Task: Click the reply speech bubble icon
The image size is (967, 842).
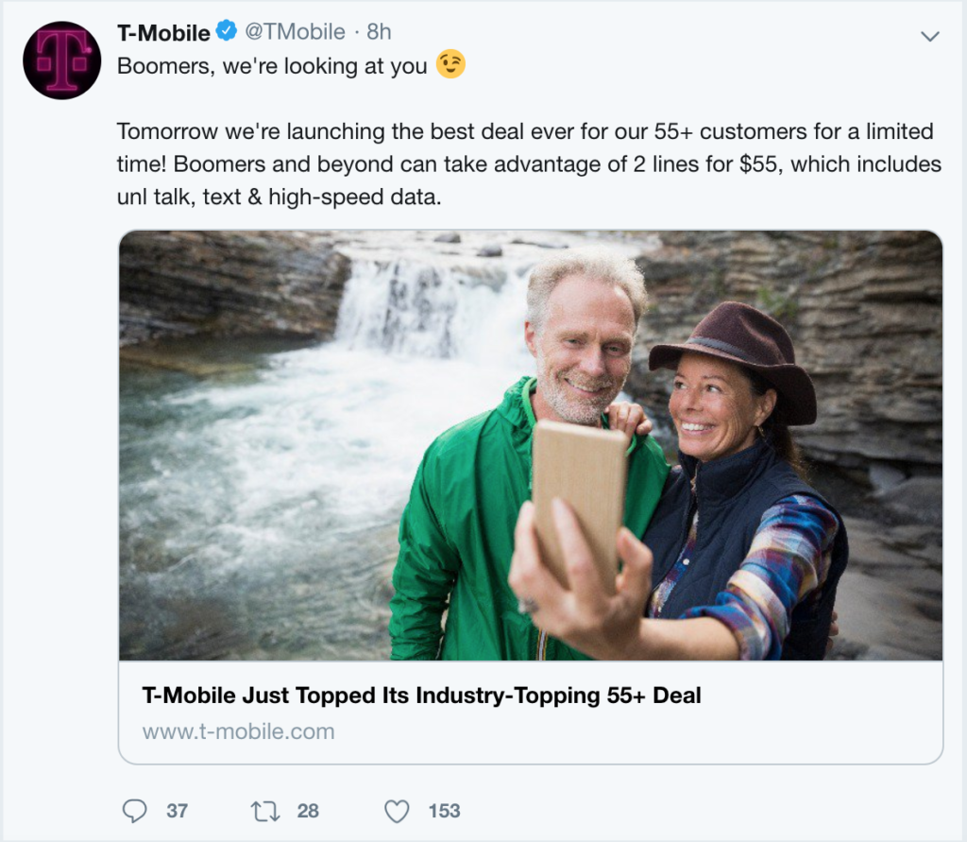Action: pyautogui.click(x=136, y=811)
